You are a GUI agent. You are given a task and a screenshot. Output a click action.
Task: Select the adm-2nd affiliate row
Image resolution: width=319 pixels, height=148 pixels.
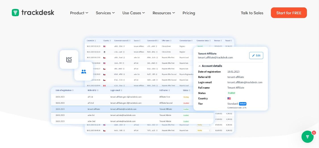pyautogui.click(x=132, y=121)
